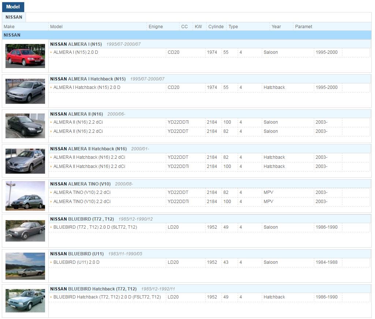Select the BLUEBIRD (T72 , T12) 2.0 D (SLT72, T12) row

tap(210, 227)
